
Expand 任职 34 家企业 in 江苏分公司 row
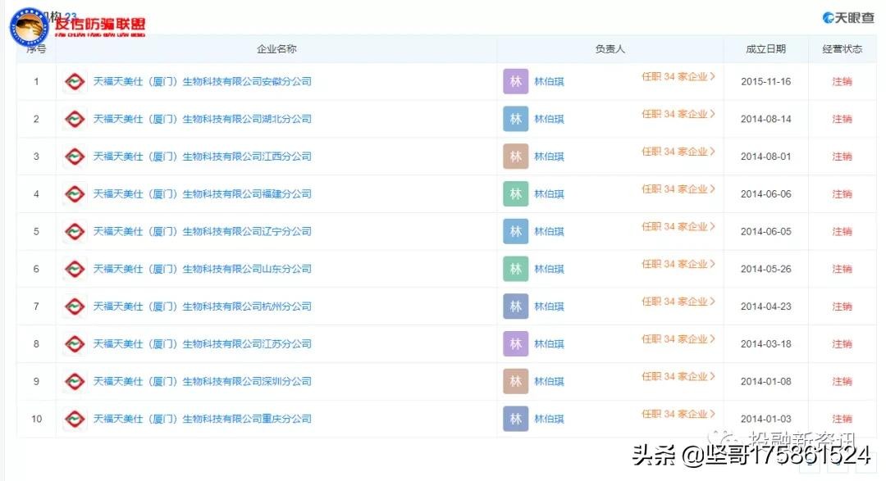(678, 339)
